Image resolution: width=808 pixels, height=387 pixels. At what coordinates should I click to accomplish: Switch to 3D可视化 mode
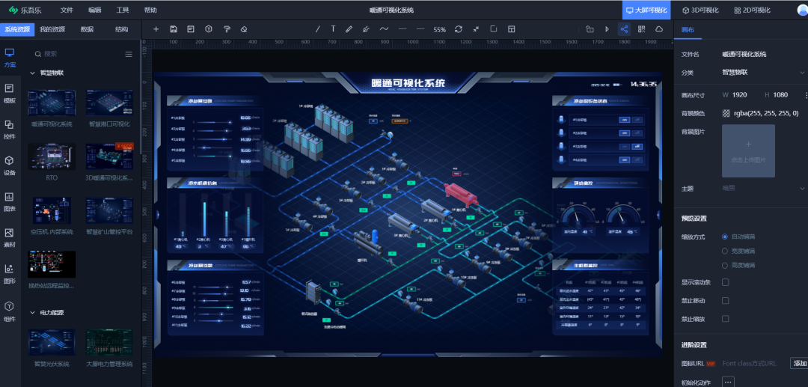pyautogui.click(x=701, y=10)
